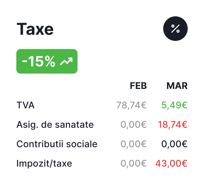Click Contributii sociale February value 0,00€
This screenshot has height=185, width=204.
click(134, 144)
